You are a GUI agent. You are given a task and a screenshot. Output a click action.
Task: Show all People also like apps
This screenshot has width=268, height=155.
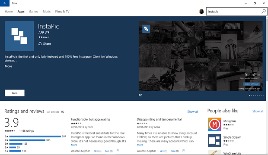(258, 111)
